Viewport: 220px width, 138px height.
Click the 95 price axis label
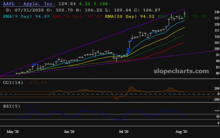click(218, 55)
